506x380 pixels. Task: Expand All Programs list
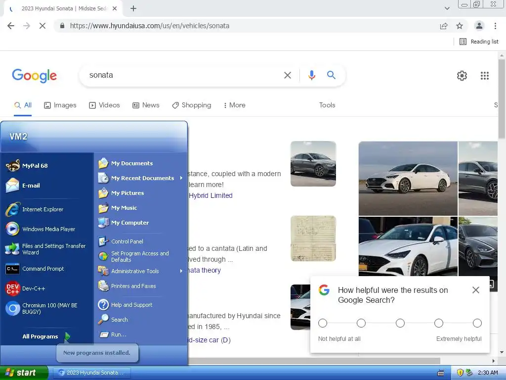tap(45, 336)
